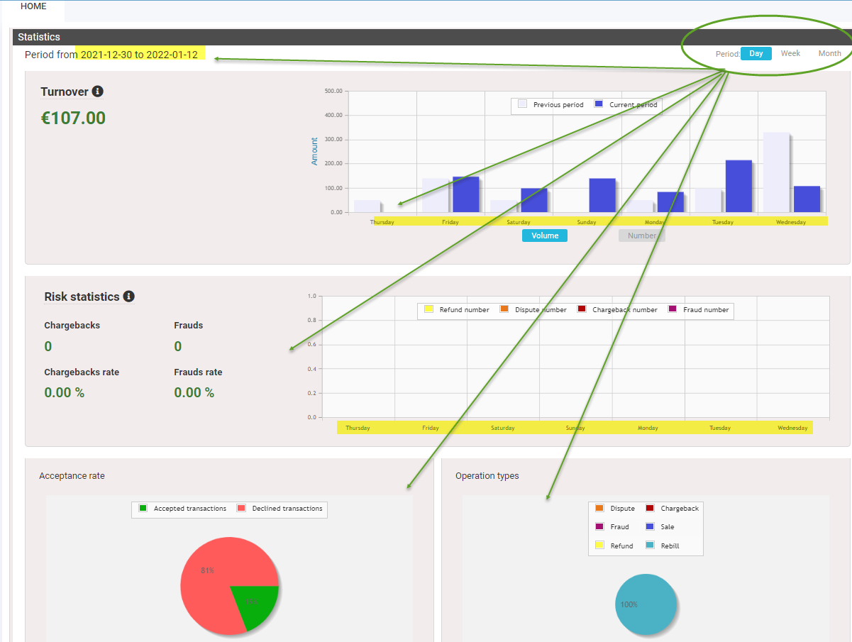Click the Operation types title

point(487,476)
